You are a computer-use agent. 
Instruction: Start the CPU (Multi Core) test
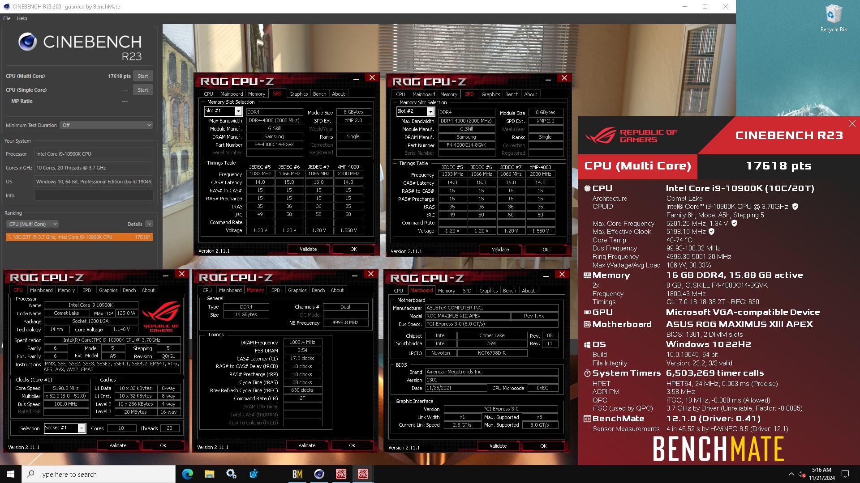pyautogui.click(x=143, y=76)
